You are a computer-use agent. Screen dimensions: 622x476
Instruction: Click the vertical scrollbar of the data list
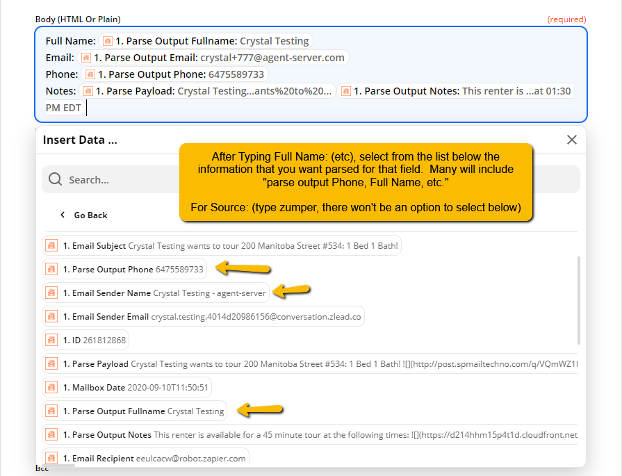579,300
